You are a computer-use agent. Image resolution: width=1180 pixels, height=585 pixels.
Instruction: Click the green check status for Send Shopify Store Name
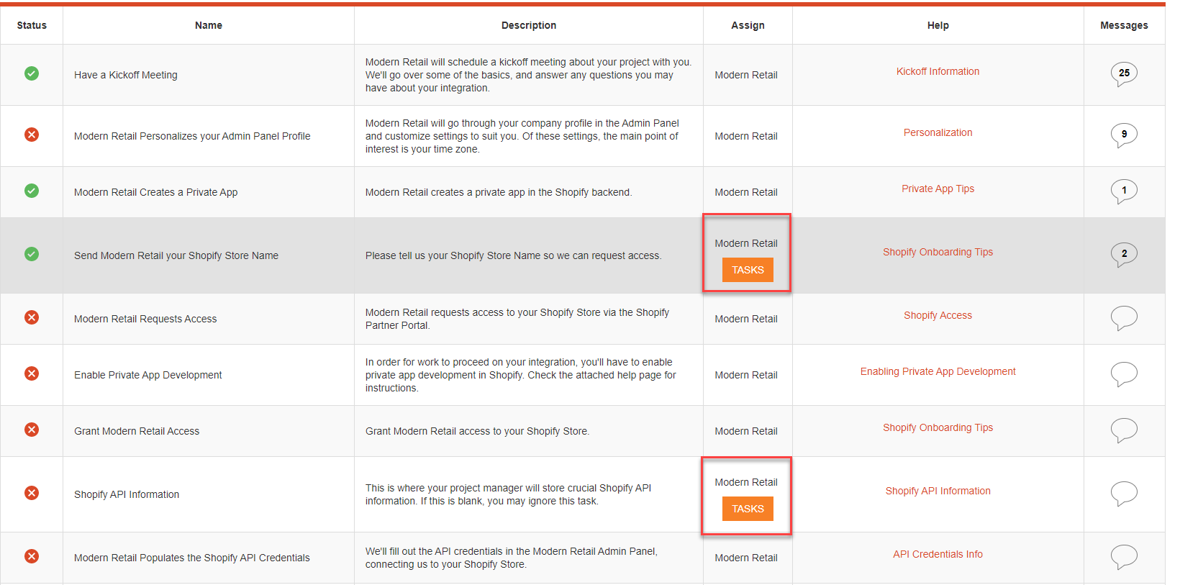(32, 254)
